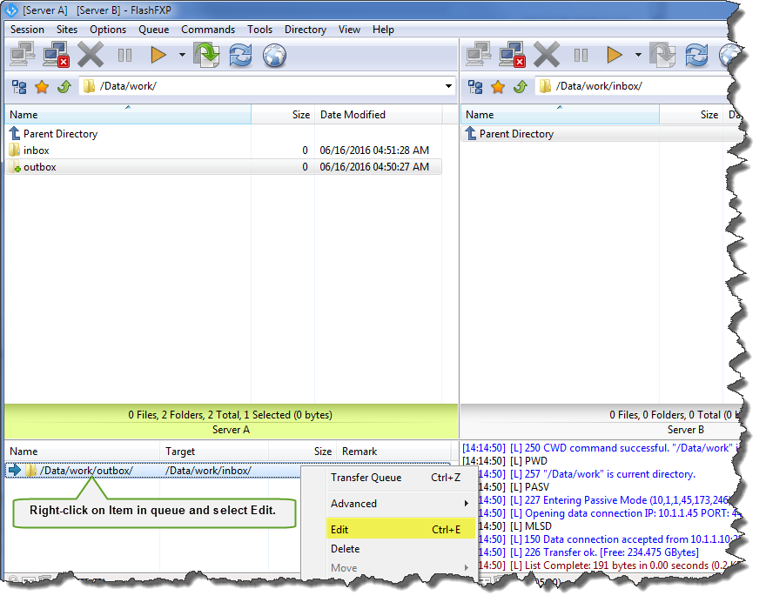Viewport: 766px width, 609px height.
Task: Click globe icon in Server A toolbar
Action: coord(274,55)
